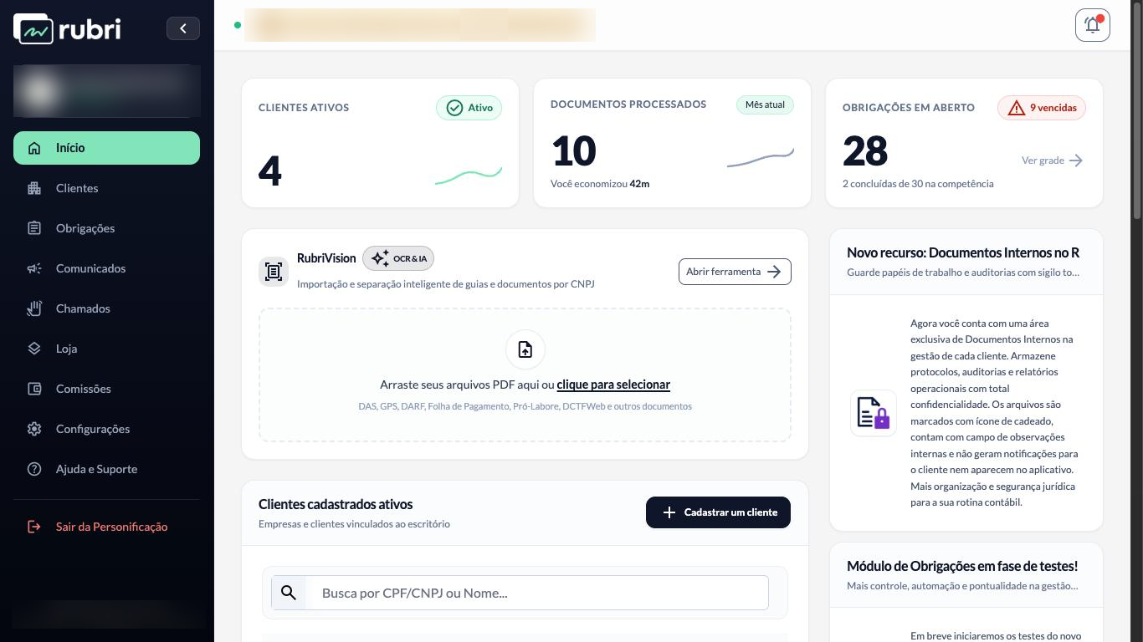Click the Sair da Personificação exit icon
The height and width of the screenshot is (642, 1143).
(x=34, y=527)
